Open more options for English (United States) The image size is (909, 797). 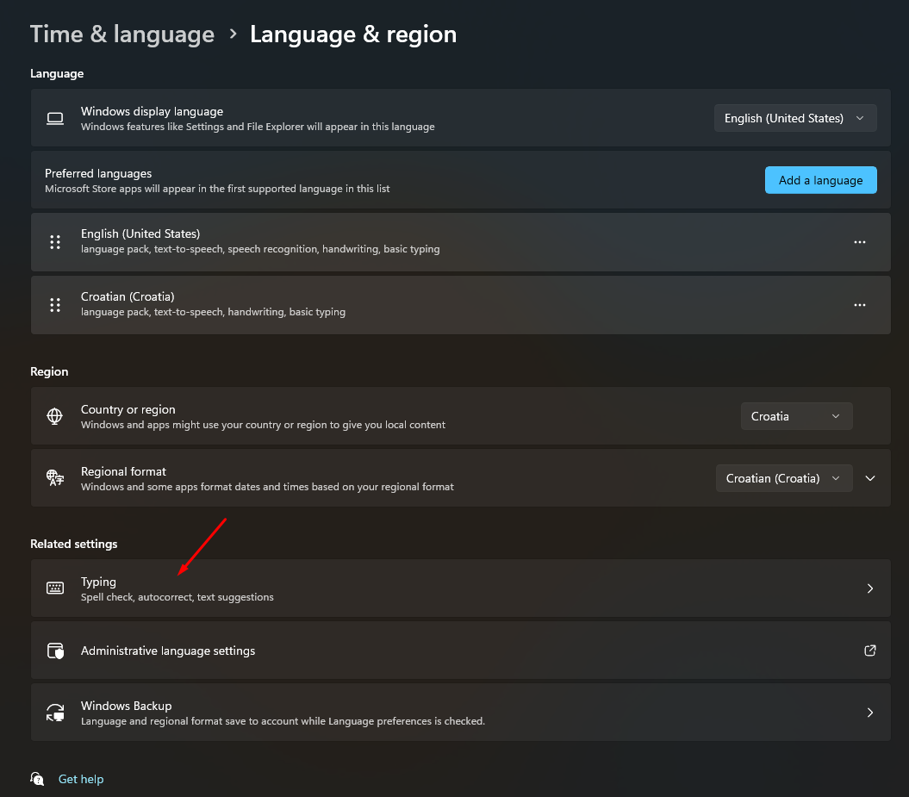860,242
